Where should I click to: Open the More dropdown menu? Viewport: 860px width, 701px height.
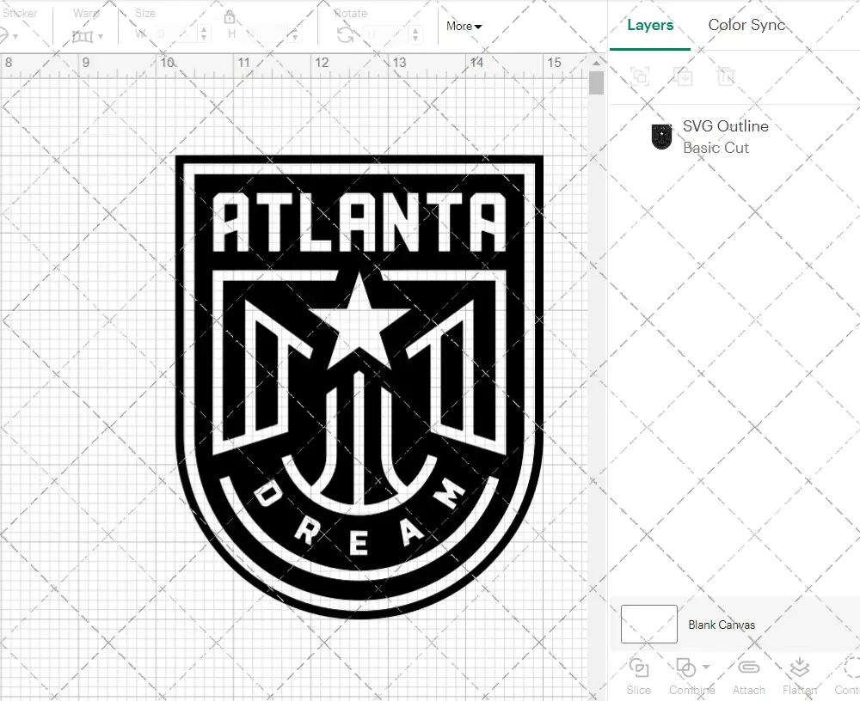(464, 26)
